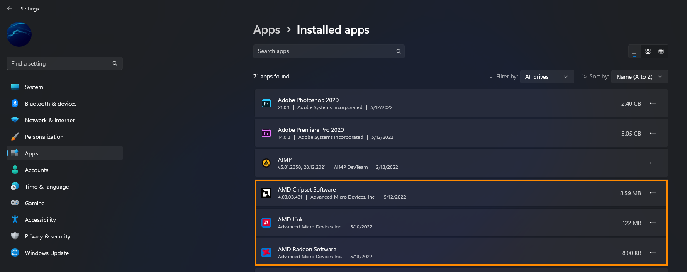Open more options for AMD Link
687x272 pixels.
point(653,223)
